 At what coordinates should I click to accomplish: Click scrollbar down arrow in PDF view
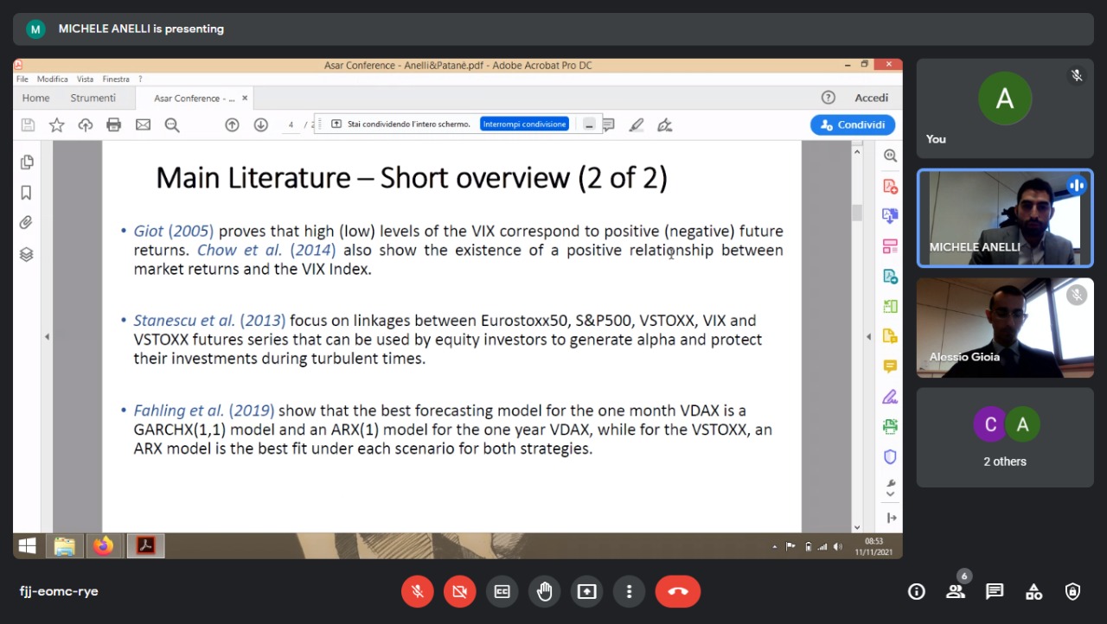(x=857, y=526)
